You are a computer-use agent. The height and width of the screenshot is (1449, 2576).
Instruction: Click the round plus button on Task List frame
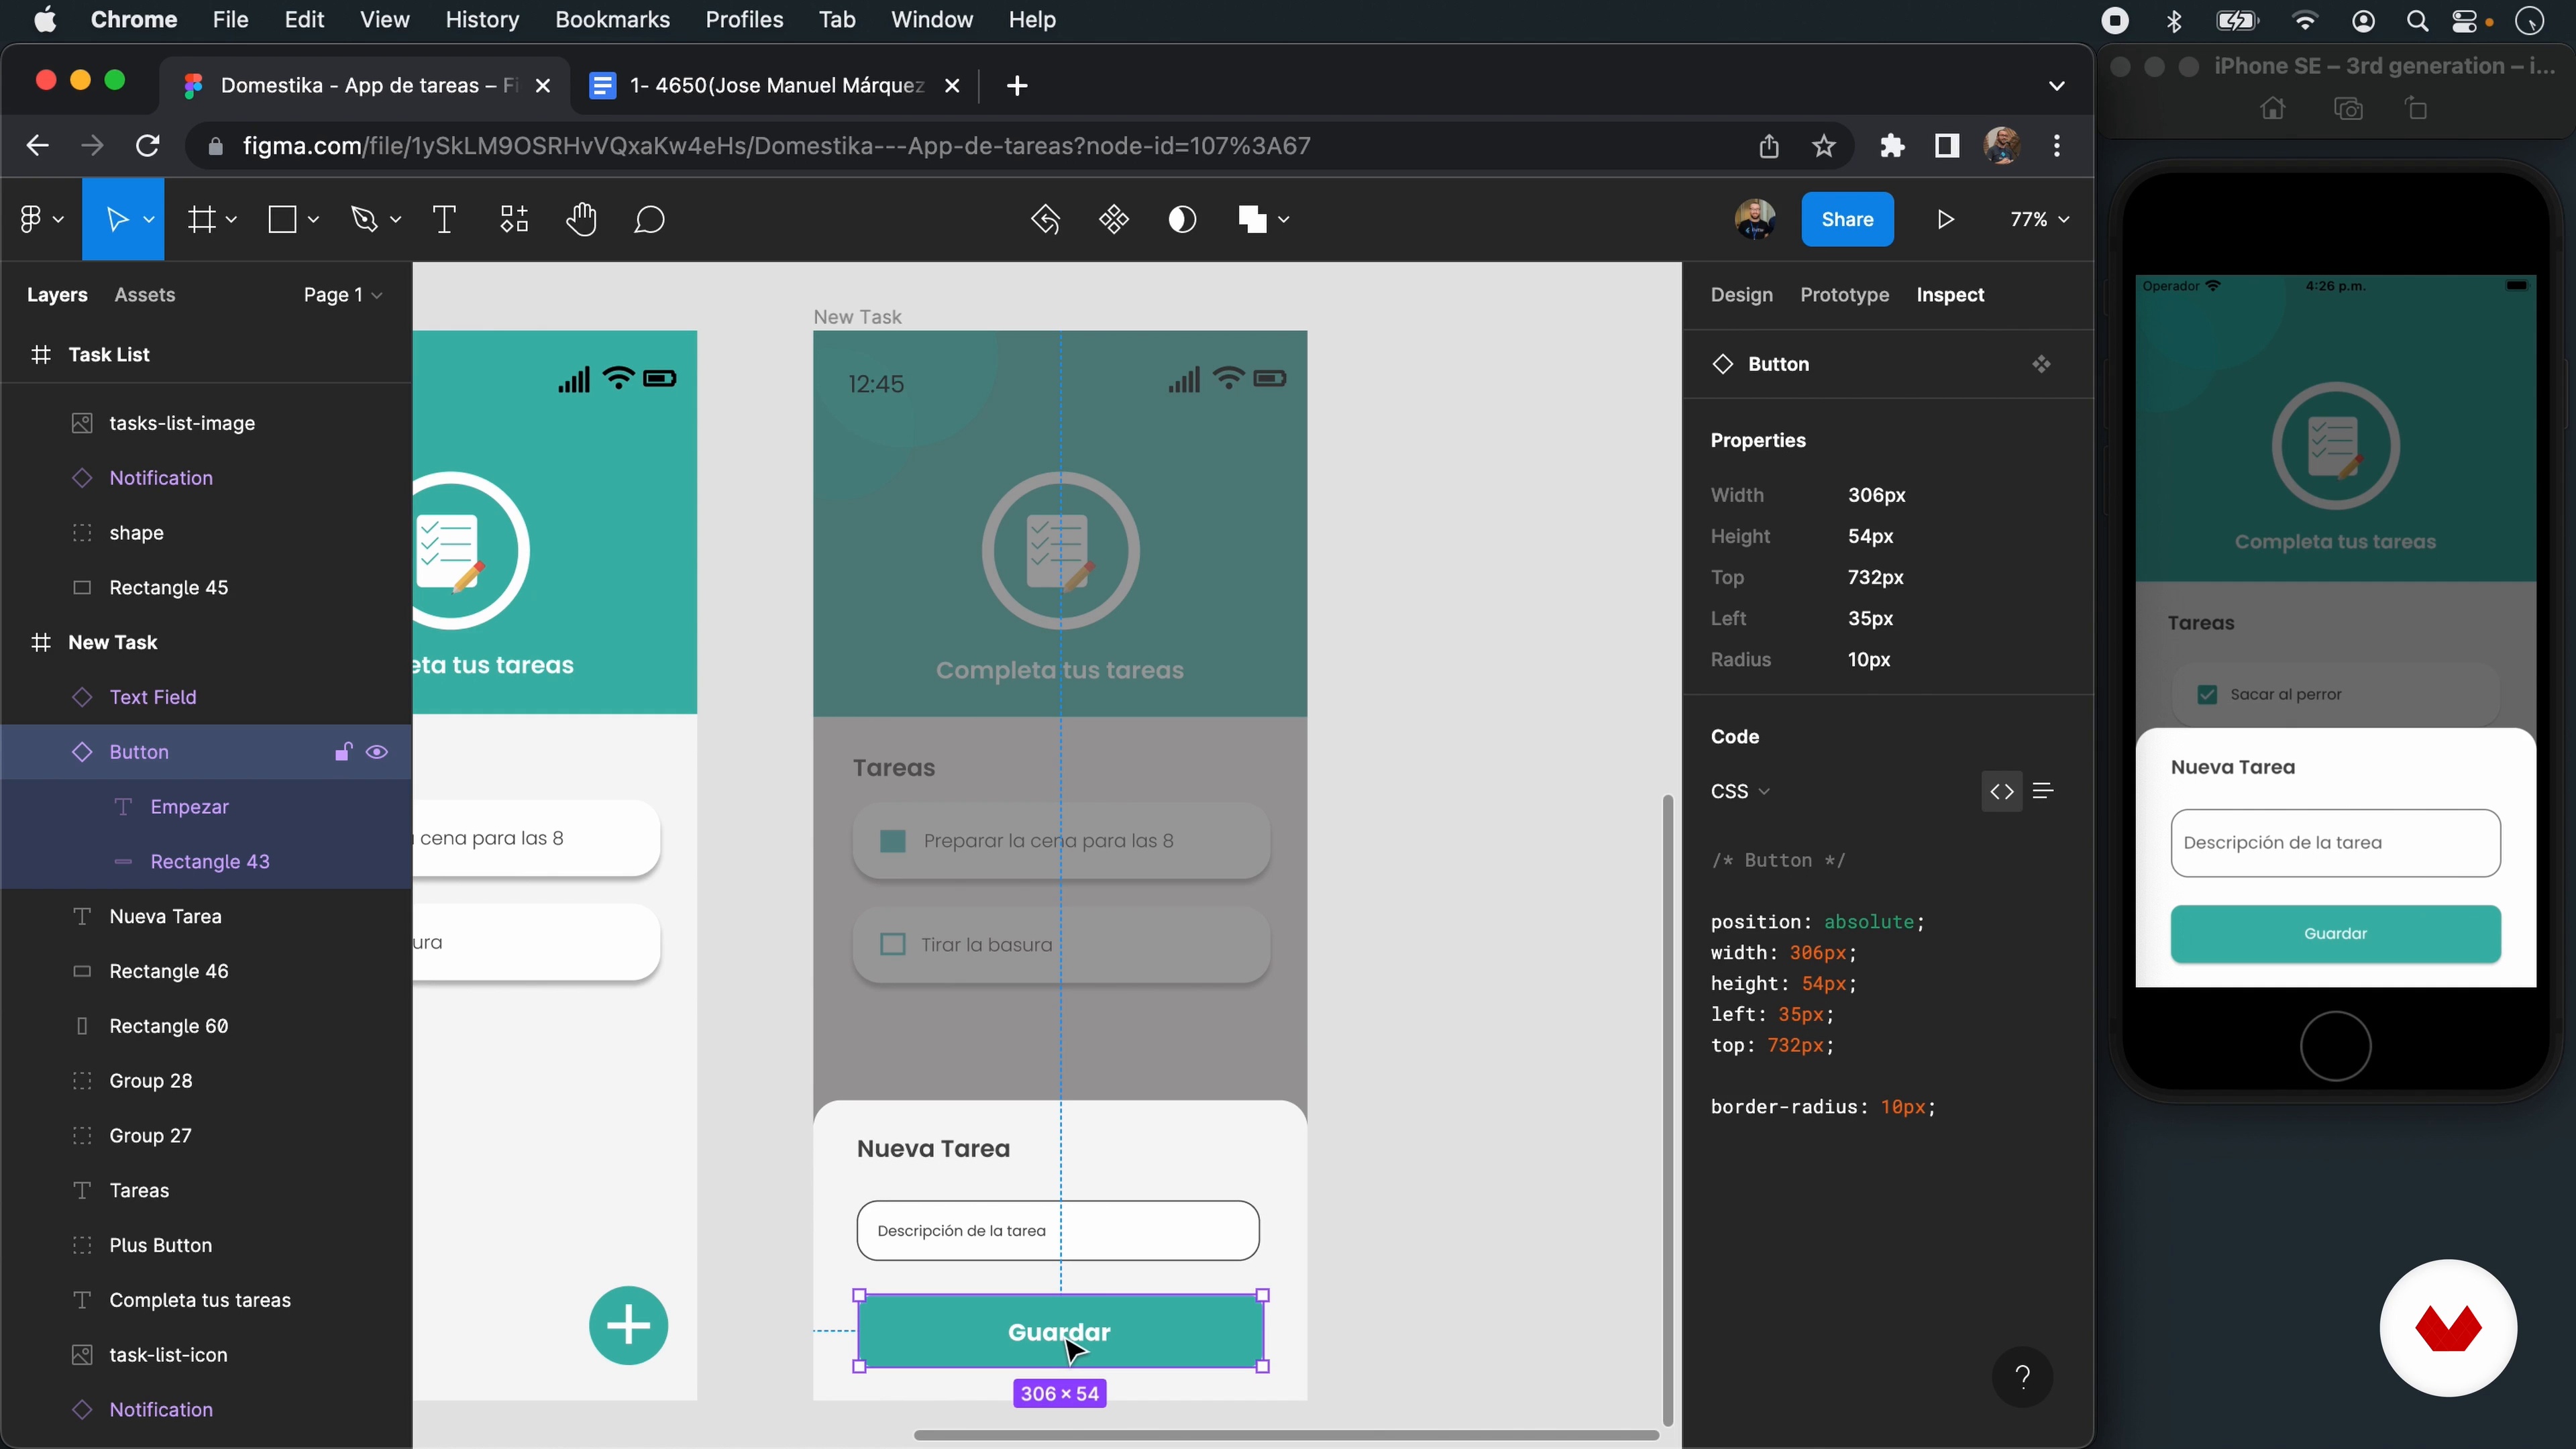[628, 1325]
